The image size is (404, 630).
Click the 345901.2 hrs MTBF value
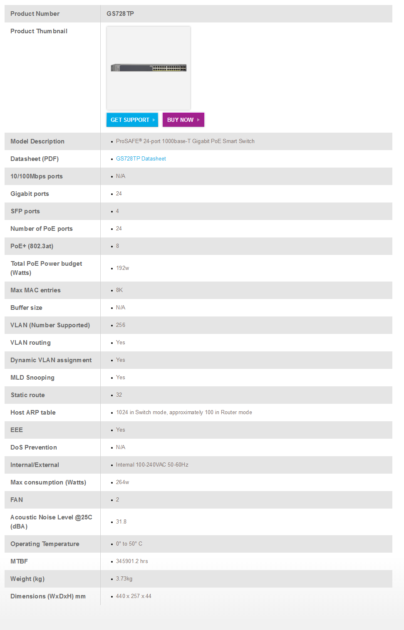(132, 561)
